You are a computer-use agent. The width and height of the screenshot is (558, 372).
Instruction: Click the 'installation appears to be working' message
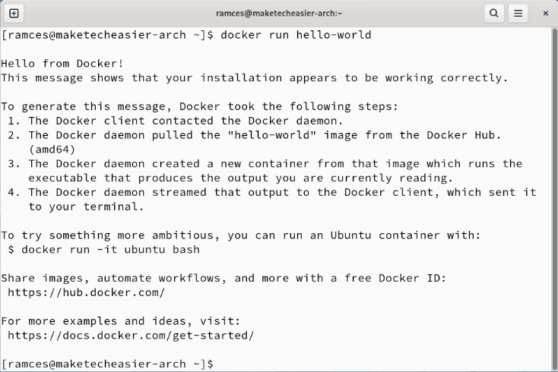(254, 77)
